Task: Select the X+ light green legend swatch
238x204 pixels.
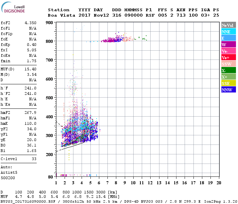Action: point(228,76)
